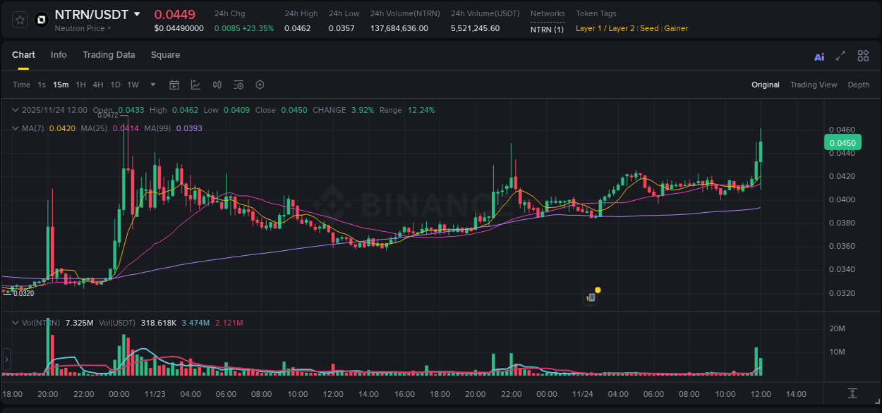The image size is (882, 413).
Task: Open the extra timeframes dropdown arrow
Action: pos(151,85)
